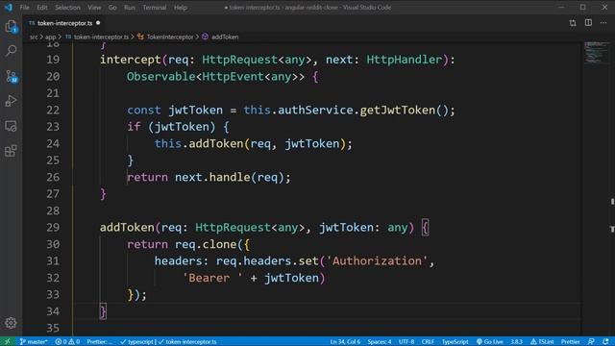615x346 pixels.
Task: Click the feedback icon in the status bar
Action: click(591, 342)
